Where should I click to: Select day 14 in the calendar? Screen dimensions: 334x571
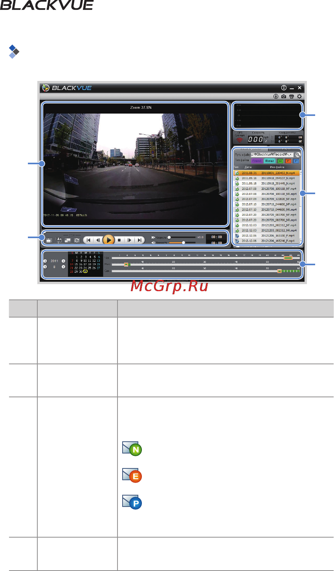[x=72, y=264]
